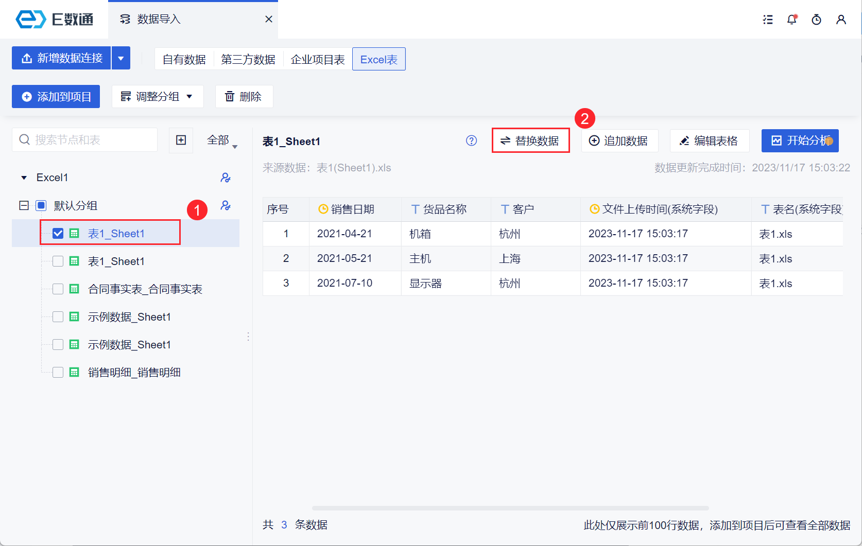862x546 pixels.
Task: Click the 序号 column header
Action: tap(286, 209)
